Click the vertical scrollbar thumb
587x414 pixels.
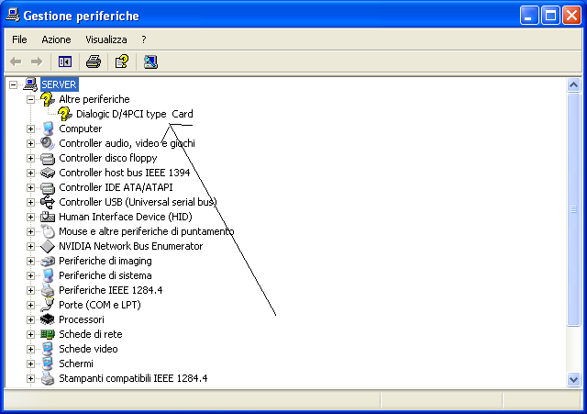coord(573,210)
